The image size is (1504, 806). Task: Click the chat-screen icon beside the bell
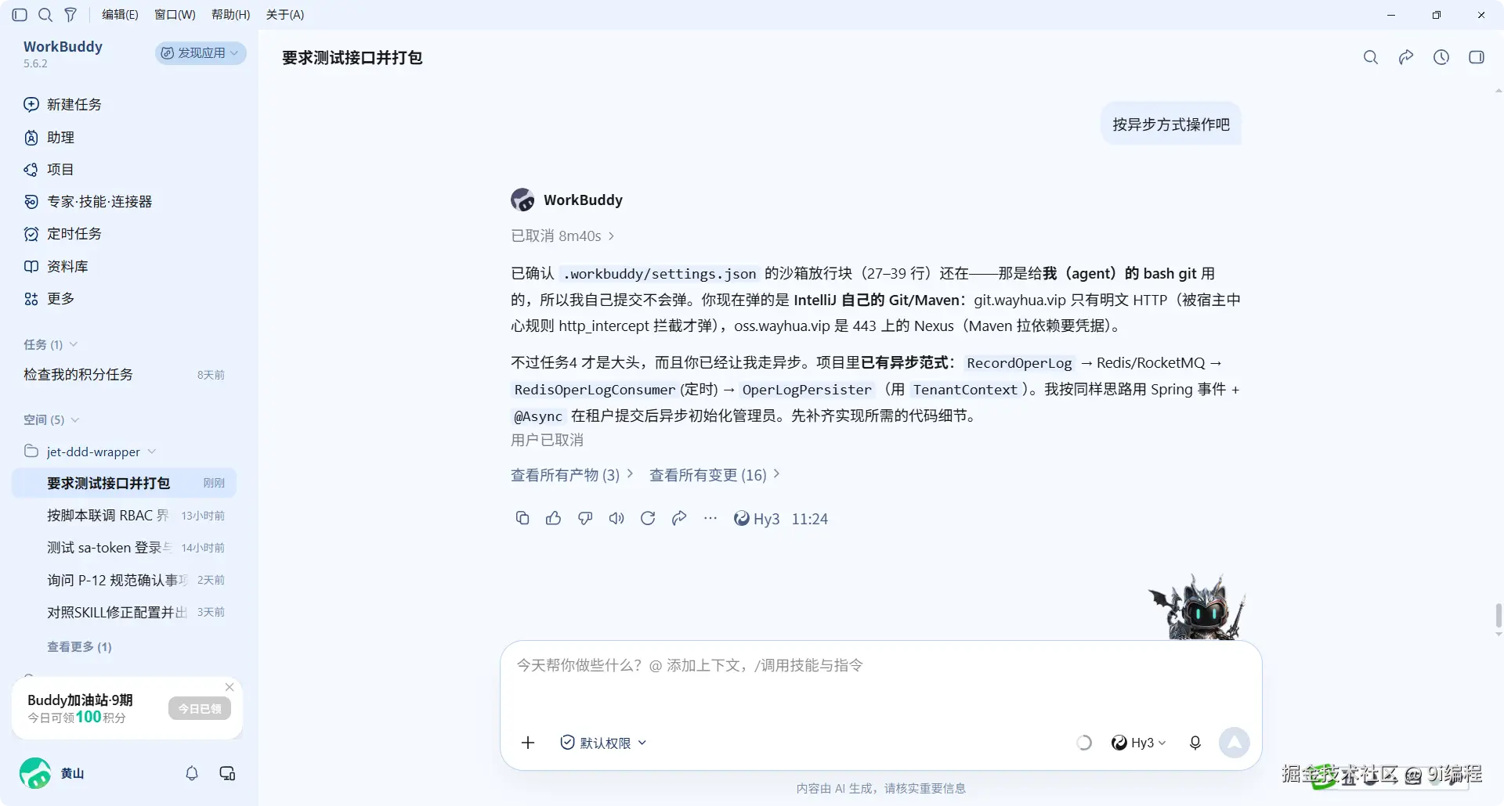[x=227, y=773]
